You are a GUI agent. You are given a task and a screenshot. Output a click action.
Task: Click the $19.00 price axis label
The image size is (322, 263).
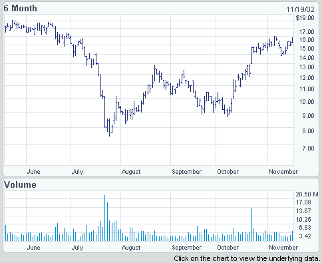pos(305,18)
